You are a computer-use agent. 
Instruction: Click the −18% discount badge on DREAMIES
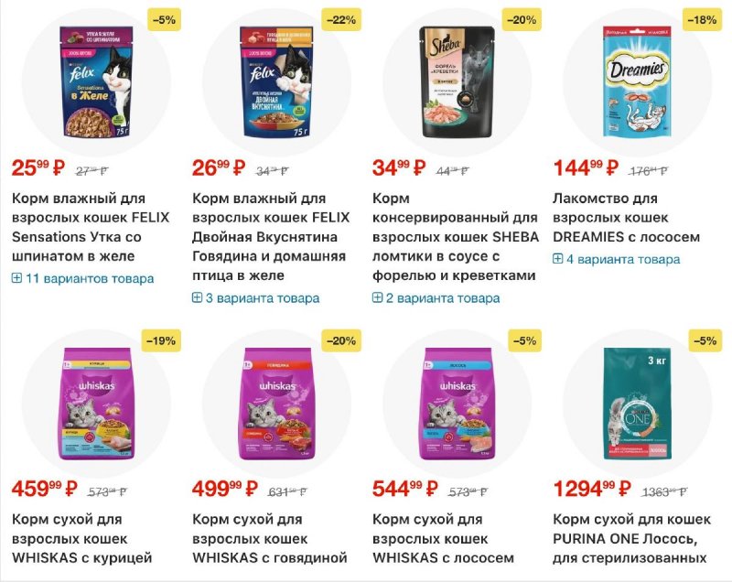[x=702, y=19]
